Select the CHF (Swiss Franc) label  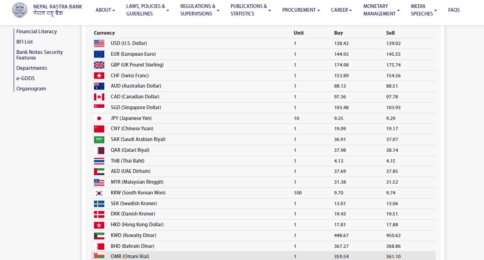tap(130, 75)
